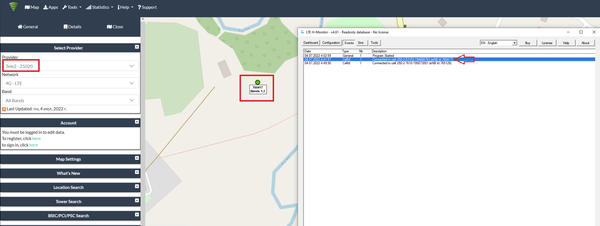Open the EN - English language dropdown
The width and height of the screenshot is (600, 226).
click(x=498, y=43)
